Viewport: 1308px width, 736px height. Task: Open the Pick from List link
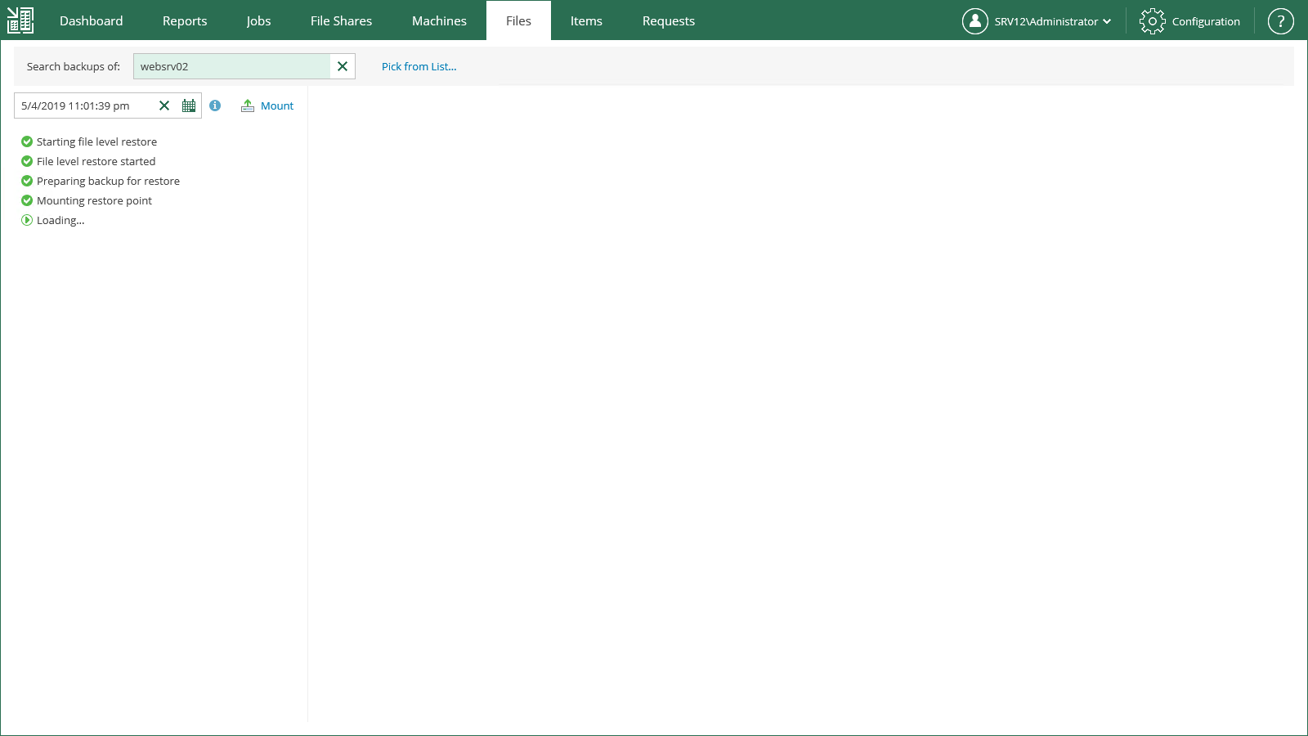(x=419, y=66)
